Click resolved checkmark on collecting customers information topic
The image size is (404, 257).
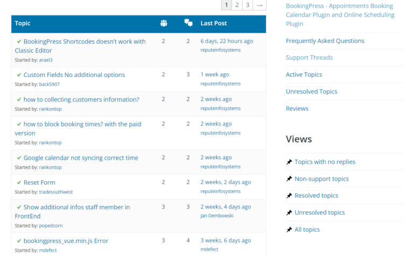tap(19, 99)
